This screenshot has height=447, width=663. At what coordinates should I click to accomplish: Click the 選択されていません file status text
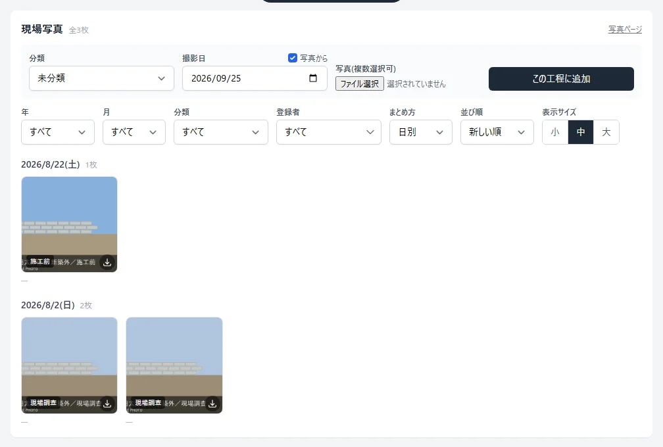(x=416, y=83)
